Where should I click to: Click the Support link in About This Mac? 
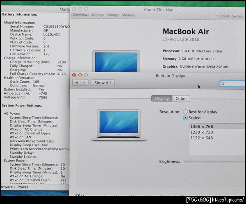click(x=223, y=16)
